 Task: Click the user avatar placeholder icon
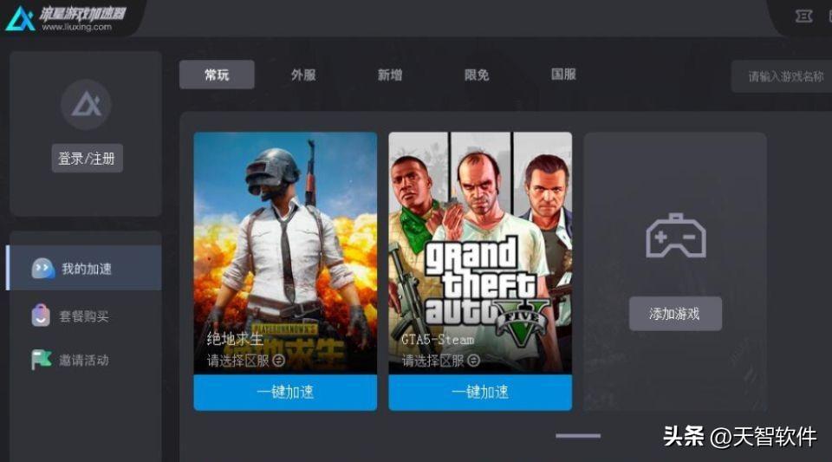pos(86,105)
